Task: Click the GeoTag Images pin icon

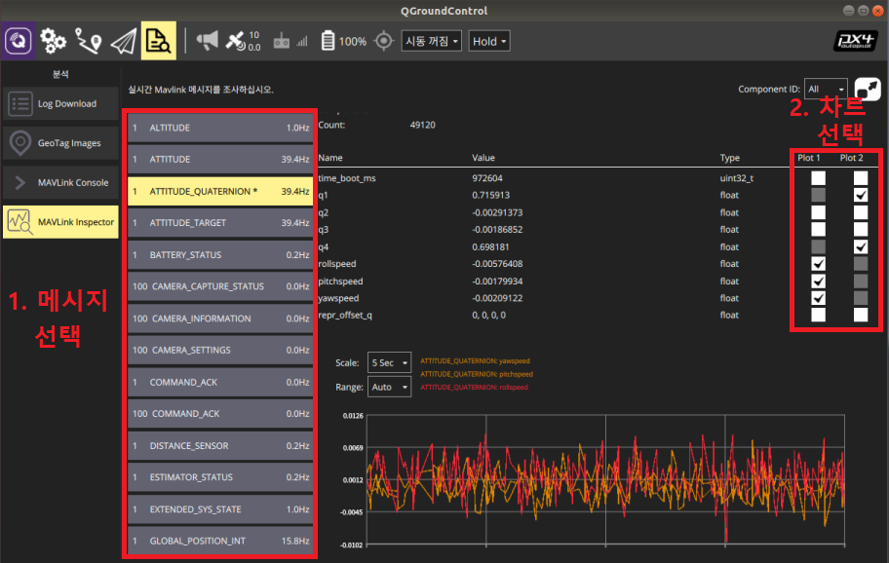Action: point(20,143)
